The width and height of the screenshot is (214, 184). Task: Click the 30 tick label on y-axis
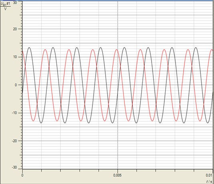15,3
